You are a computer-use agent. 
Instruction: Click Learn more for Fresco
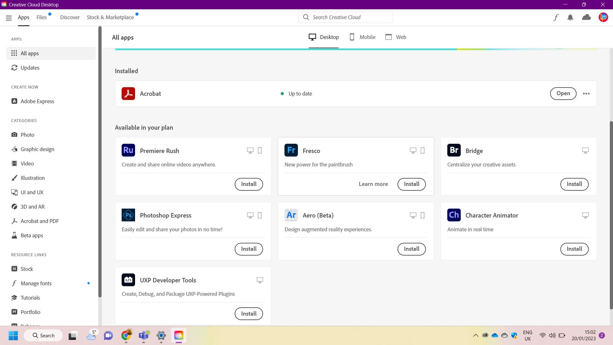click(373, 184)
